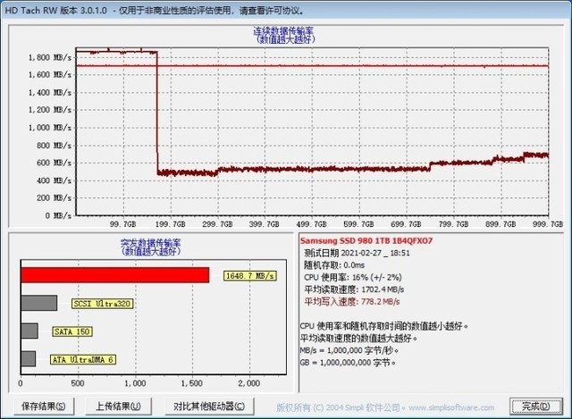
Task: Click the 99.7GB axis label
Action: click(x=122, y=224)
